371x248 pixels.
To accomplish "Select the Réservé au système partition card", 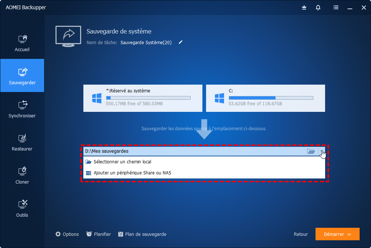I will 143,98.
